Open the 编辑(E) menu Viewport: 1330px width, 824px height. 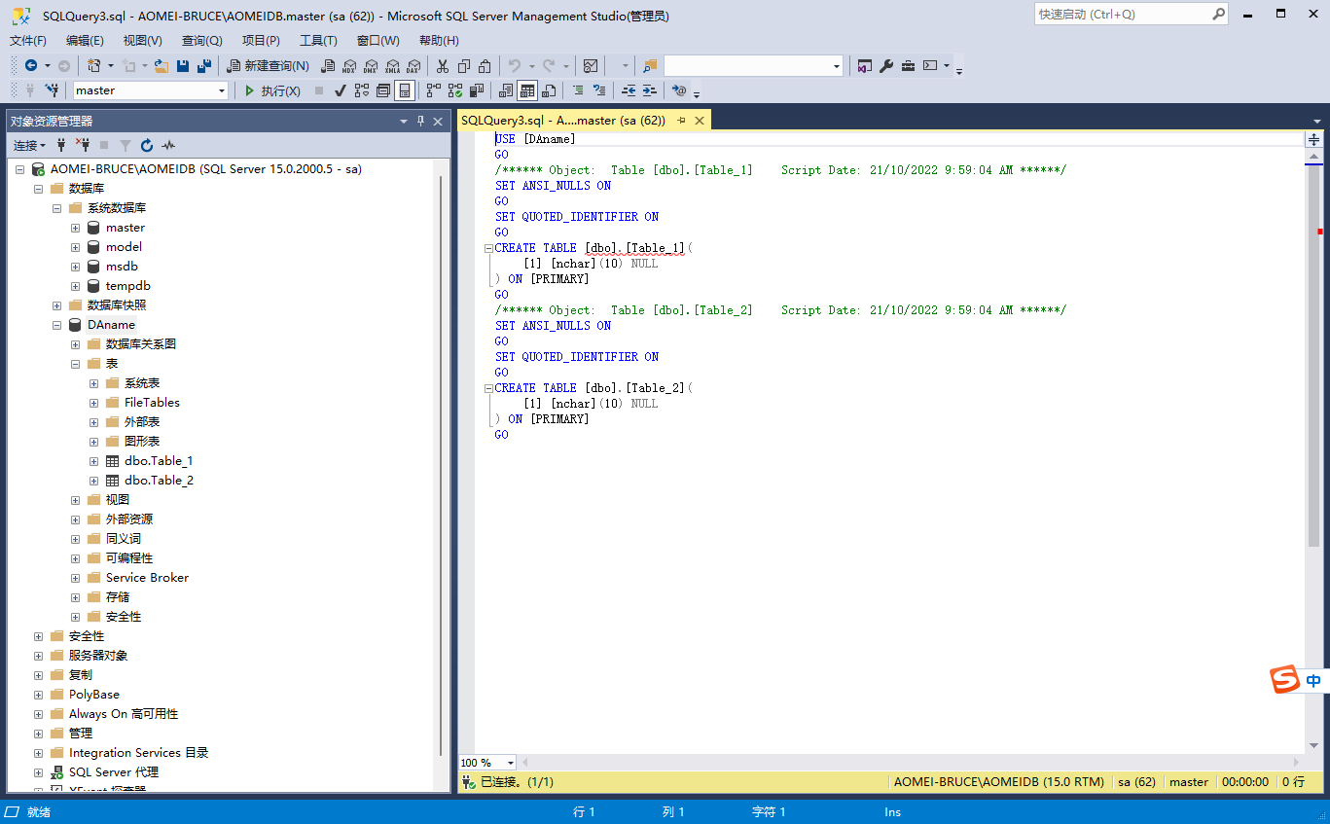(85, 41)
